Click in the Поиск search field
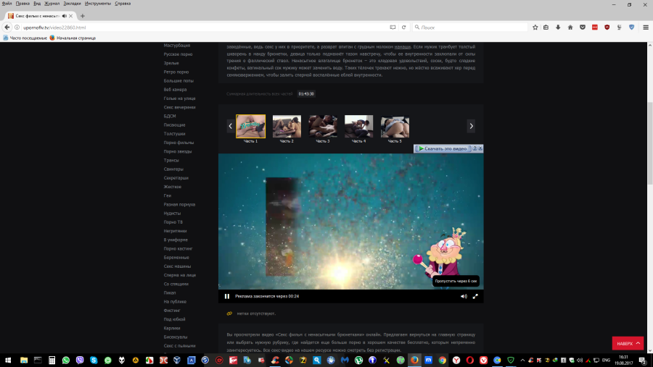653x367 pixels. pyautogui.click(x=472, y=27)
